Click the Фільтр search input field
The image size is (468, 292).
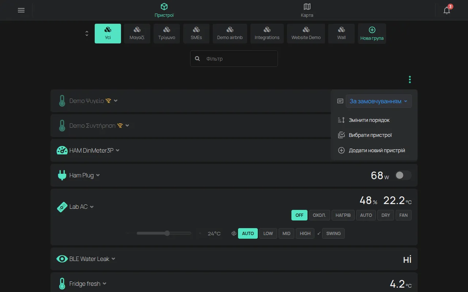[234, 58]
